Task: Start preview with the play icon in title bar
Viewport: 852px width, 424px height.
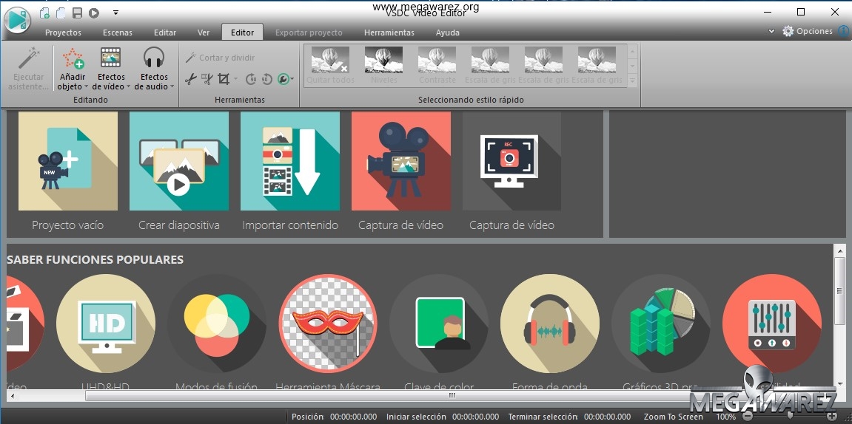Action: pos(94,13)
